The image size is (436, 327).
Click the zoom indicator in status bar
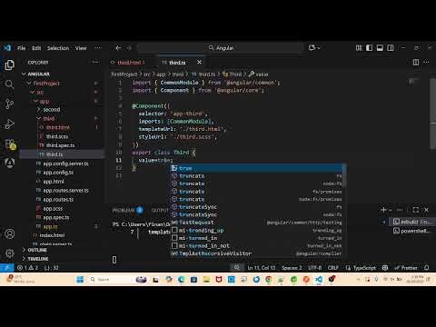[236, 267]
